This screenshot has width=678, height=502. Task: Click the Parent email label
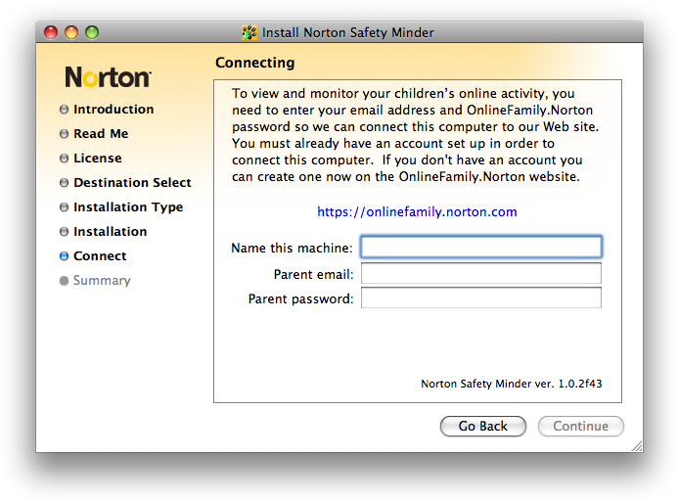[313, 275]
